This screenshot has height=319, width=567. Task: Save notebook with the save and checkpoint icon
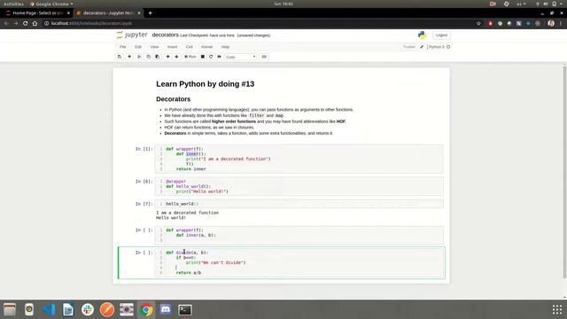coord(120,57)
